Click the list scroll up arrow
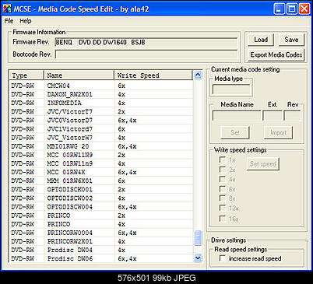The height and width of the screenshot is (284, 313). [x=198, y=75]
